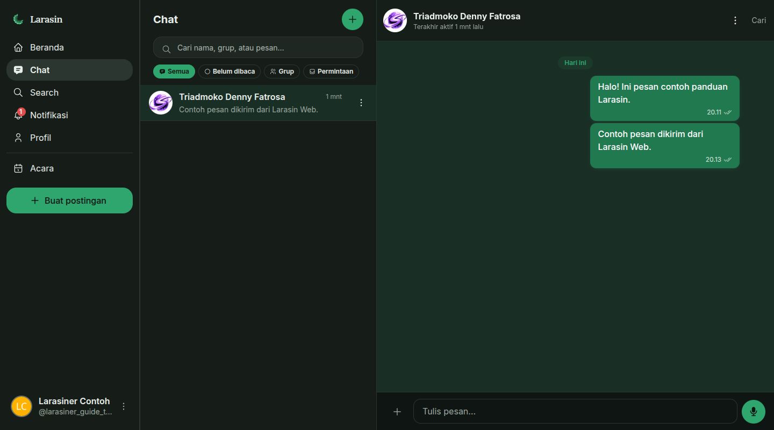Click read checkmarks on the 20.11 message
Image resolution: width=774 pixels, height=430 pixels.
pos(728,112)
